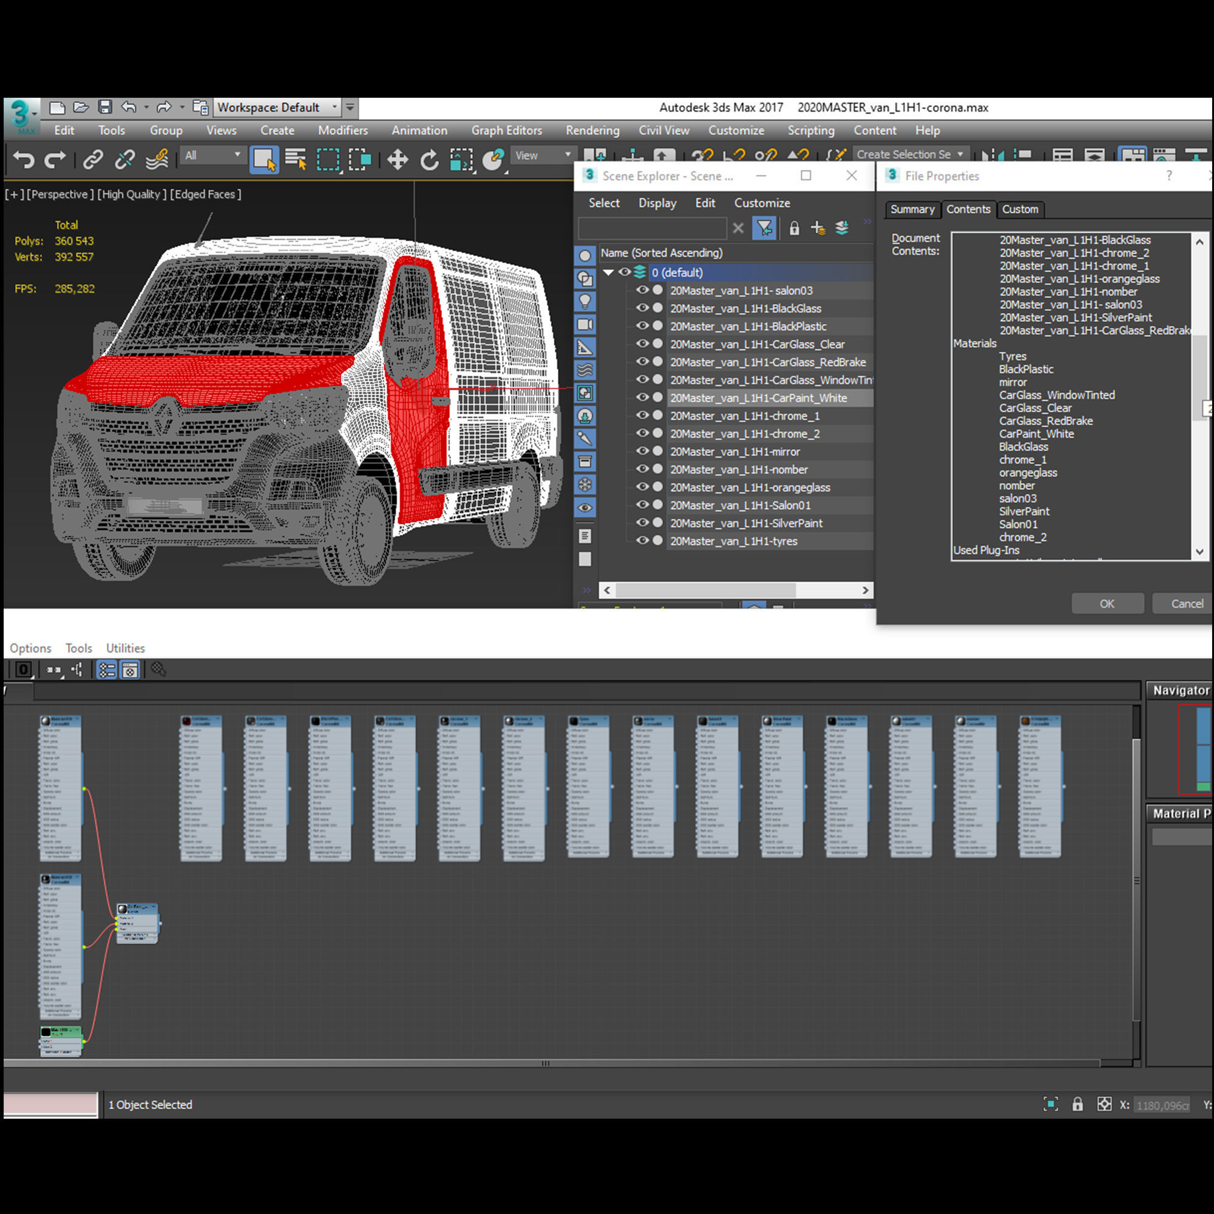Viewport: 1214px width, 1214px height.
Task: Hide the 0 (default) layer eye
Action: click(625, 272)
